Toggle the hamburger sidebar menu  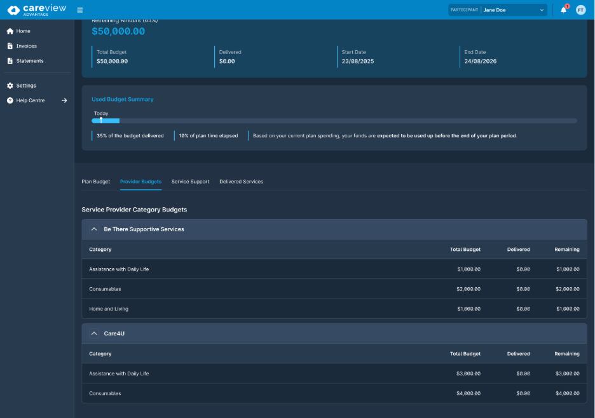[79, 10]
